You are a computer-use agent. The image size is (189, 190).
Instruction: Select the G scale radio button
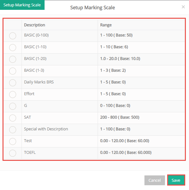coord(13,106)
